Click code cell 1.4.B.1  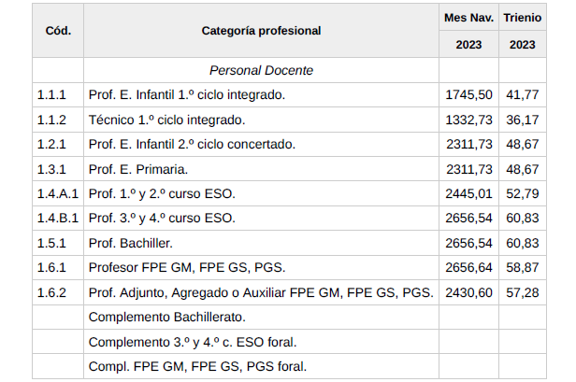[57, 218]
